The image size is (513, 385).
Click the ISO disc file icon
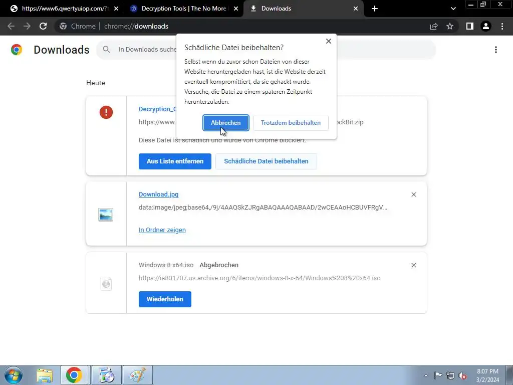(106, 284)
